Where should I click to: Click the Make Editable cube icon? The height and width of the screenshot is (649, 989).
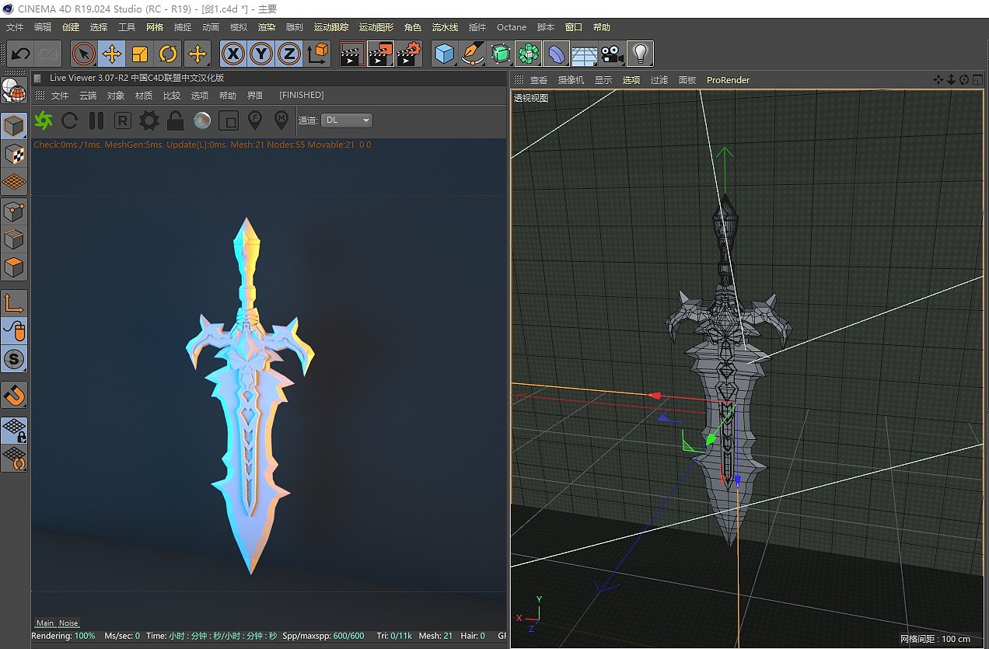tap(15, 125)
